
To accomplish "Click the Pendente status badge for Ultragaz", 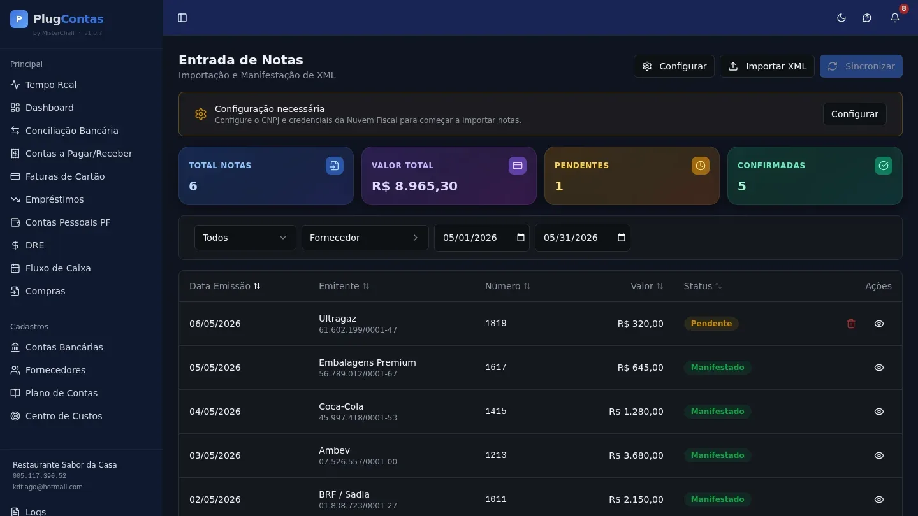I will pyautogui.click(x=711, y=324).
